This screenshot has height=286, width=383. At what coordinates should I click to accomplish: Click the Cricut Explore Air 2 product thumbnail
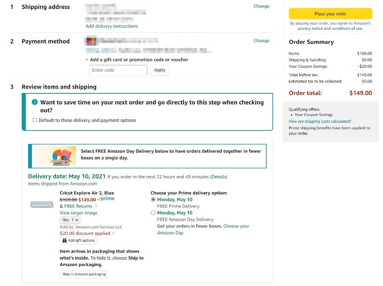42,204
